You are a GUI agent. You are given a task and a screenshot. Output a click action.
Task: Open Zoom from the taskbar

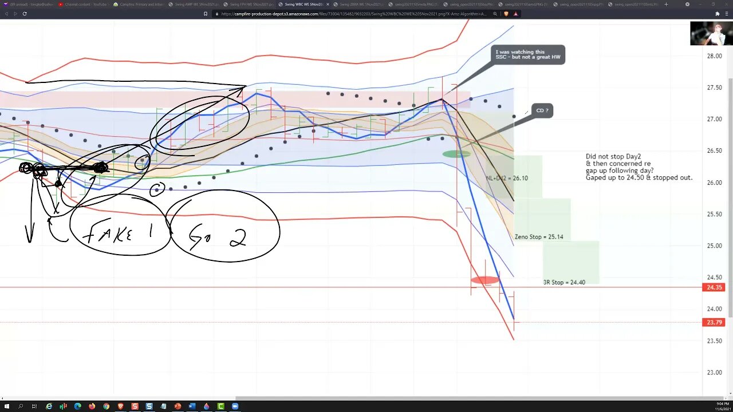pos(235,406)
